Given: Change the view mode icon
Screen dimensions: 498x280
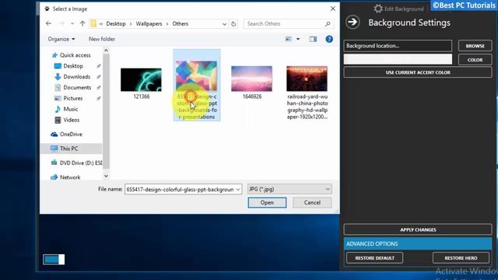Looking at the screenshot, I should (x=289, y=39).
